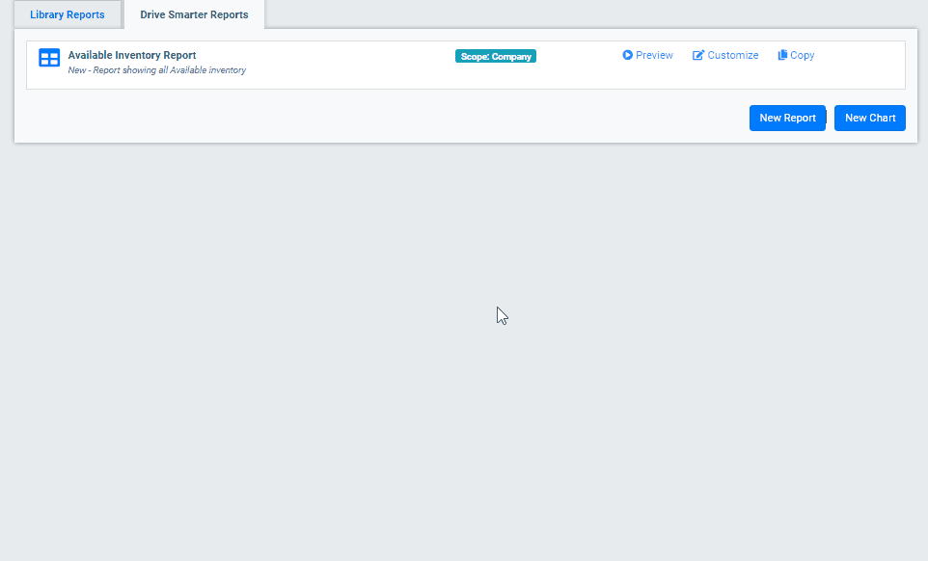Image resolution: width=928 pixels, height=561 pixels.
Task: Click blank space between Scope badge and Preview
Action: pyautogui.click(x=579, y=56)
